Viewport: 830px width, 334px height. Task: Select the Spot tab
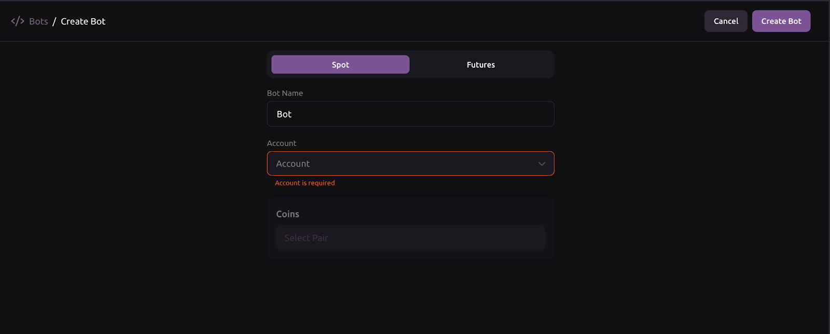(x=340, y=65)
